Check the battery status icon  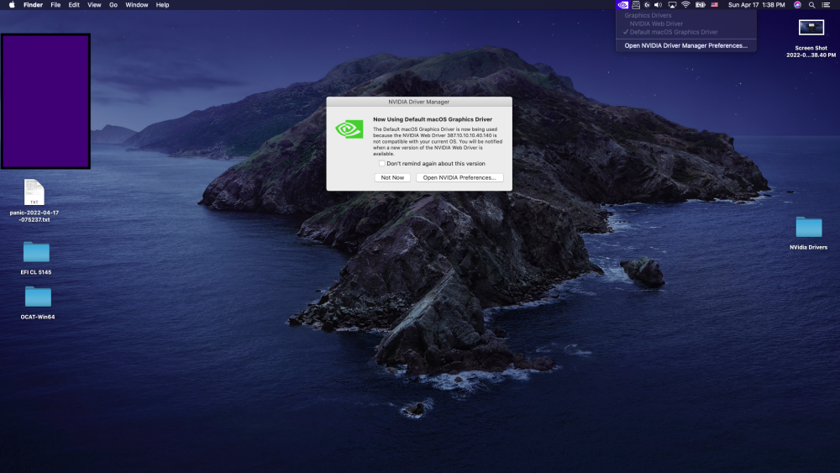701,5
